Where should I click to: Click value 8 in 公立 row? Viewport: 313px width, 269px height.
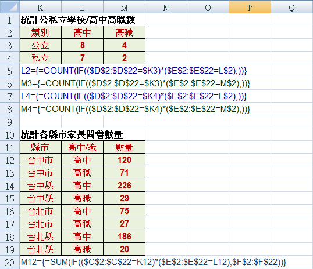[82, 45]
